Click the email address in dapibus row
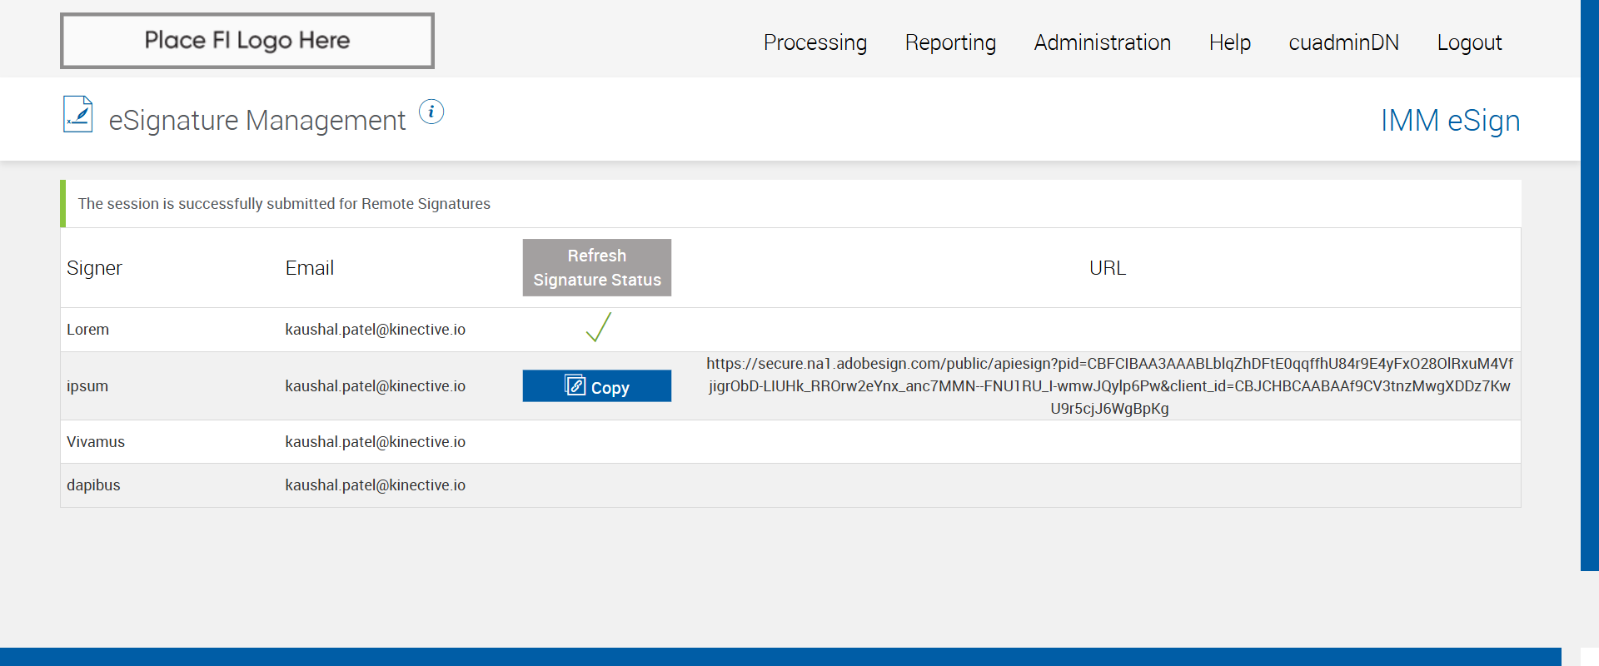1599x666 pixels. point(375,485)
